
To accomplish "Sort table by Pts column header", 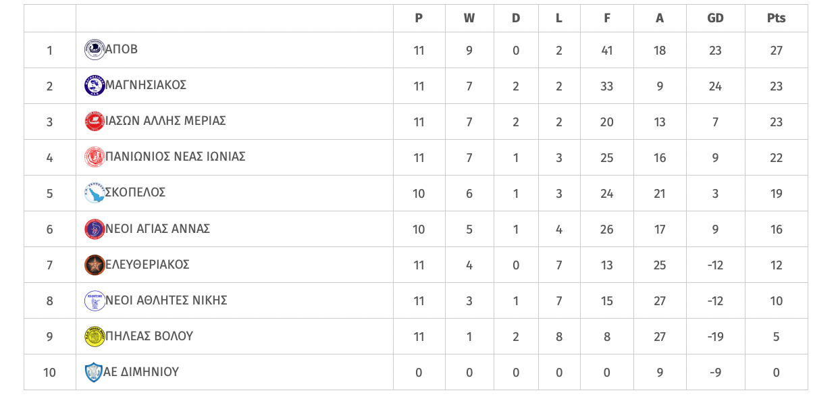I will [777, 18].
